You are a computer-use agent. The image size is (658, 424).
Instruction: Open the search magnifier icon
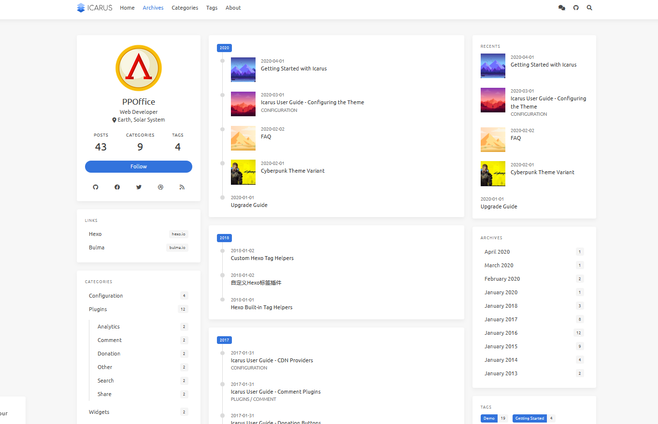pyautogui.click(x=589, y=8)
